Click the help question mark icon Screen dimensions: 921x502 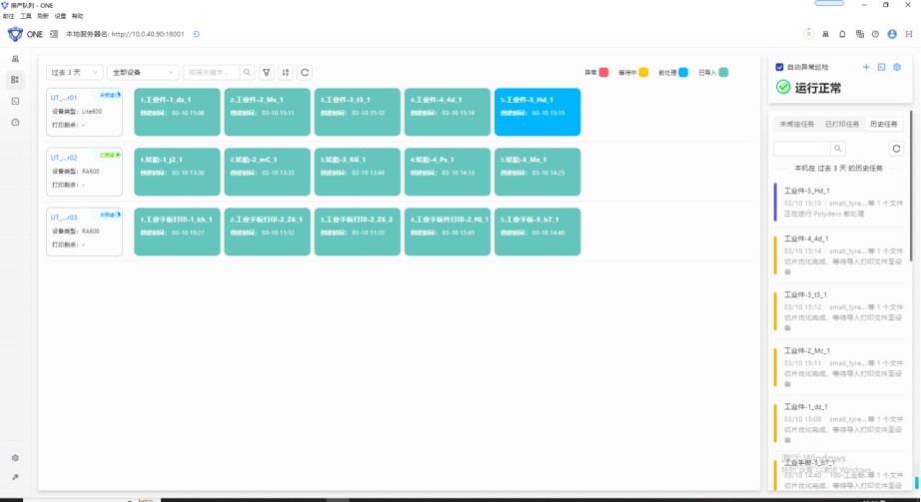pos(875,34)
